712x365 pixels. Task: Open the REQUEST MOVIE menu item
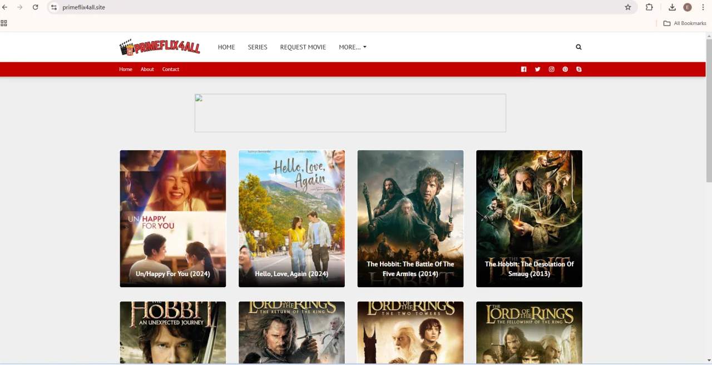click(303, 47)
